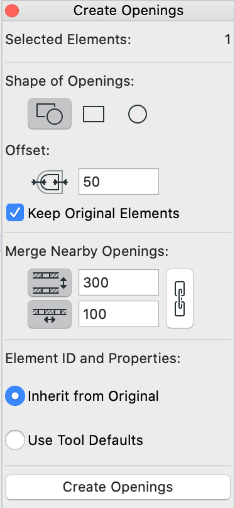The width and height of the screenshot is (235, 508).
Task: Select the combined rectangle-and-circle opening shape
Action: [50, 113]
